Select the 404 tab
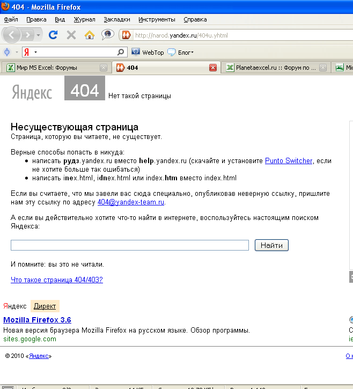This screenshot has width=353, height=389. pyautogui.click(x=166, y=68)
